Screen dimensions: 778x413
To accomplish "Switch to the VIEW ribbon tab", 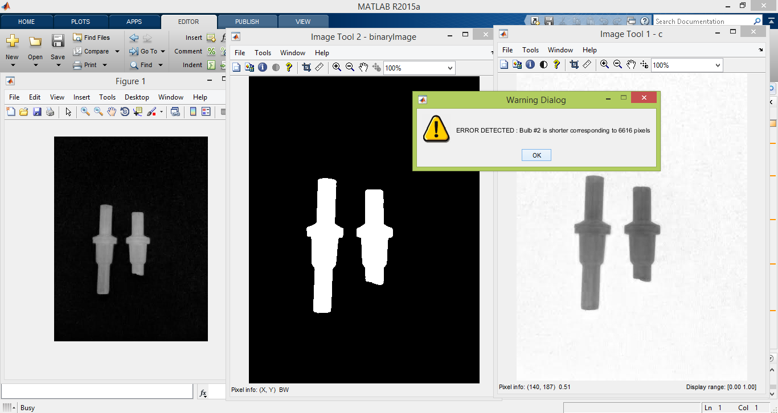I will (x=303, y=22).
